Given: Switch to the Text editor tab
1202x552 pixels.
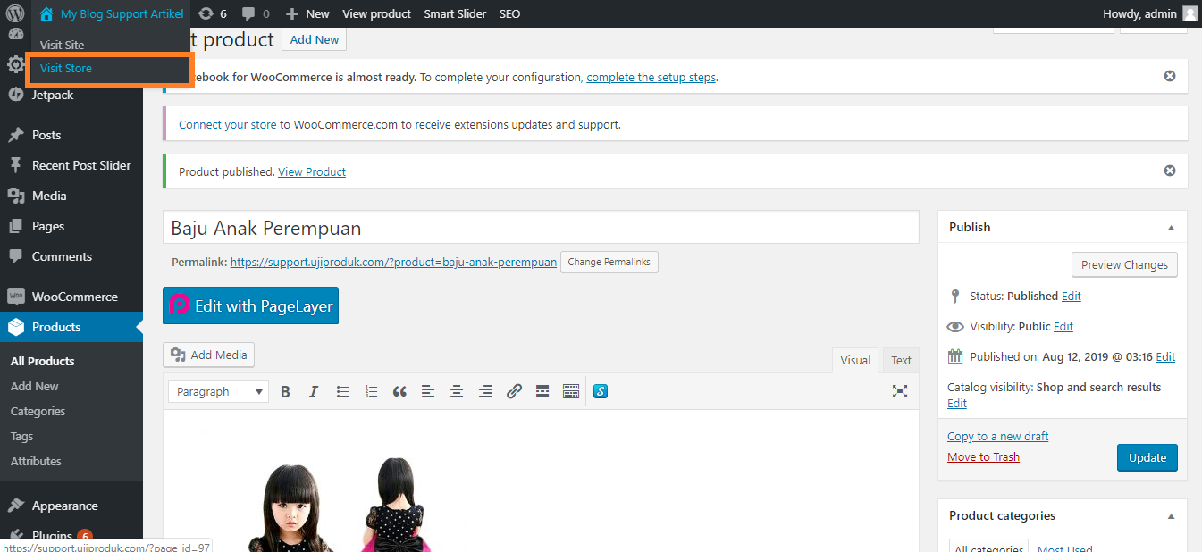Looking at the screenshot, I should pos(901,360).
